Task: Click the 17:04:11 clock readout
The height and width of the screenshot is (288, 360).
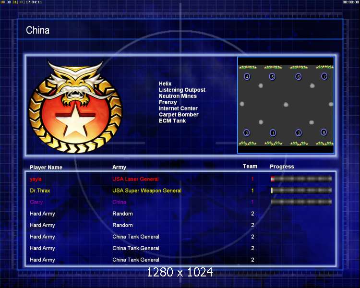Action: [34, 2]
